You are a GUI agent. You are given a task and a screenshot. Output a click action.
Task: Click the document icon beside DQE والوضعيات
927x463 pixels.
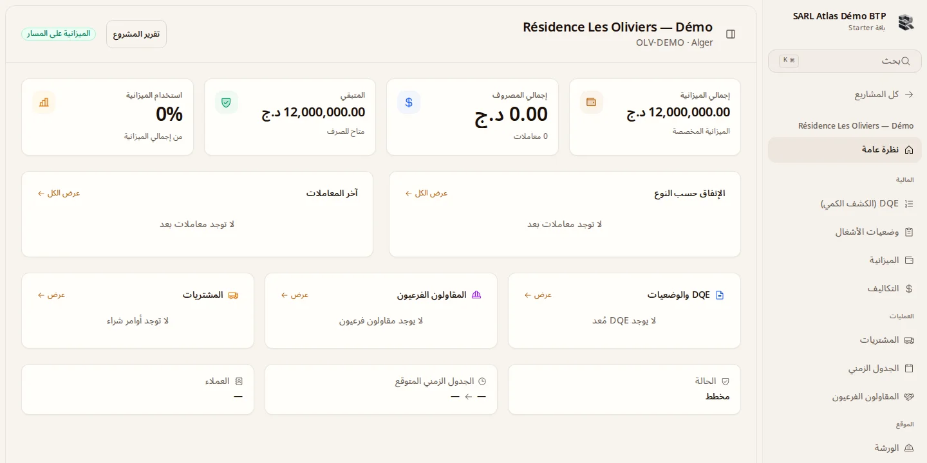pyautogui.click(x=720, y=295)
